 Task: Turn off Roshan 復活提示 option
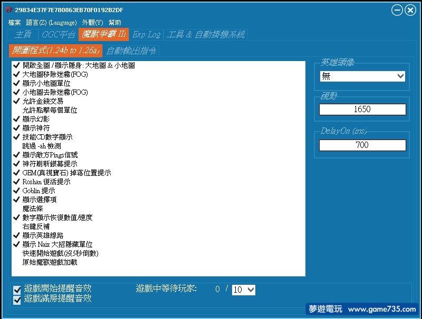17,182
